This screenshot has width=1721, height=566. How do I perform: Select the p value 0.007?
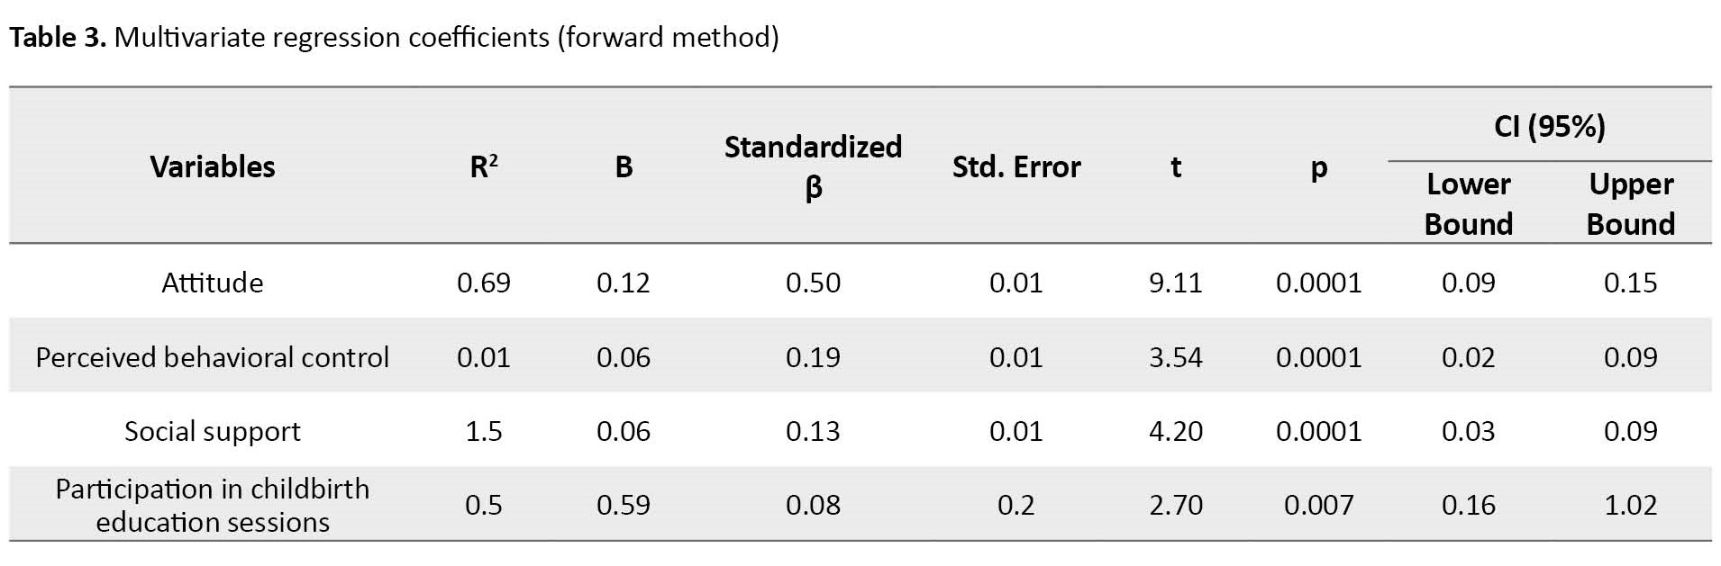coord(1318,505)
